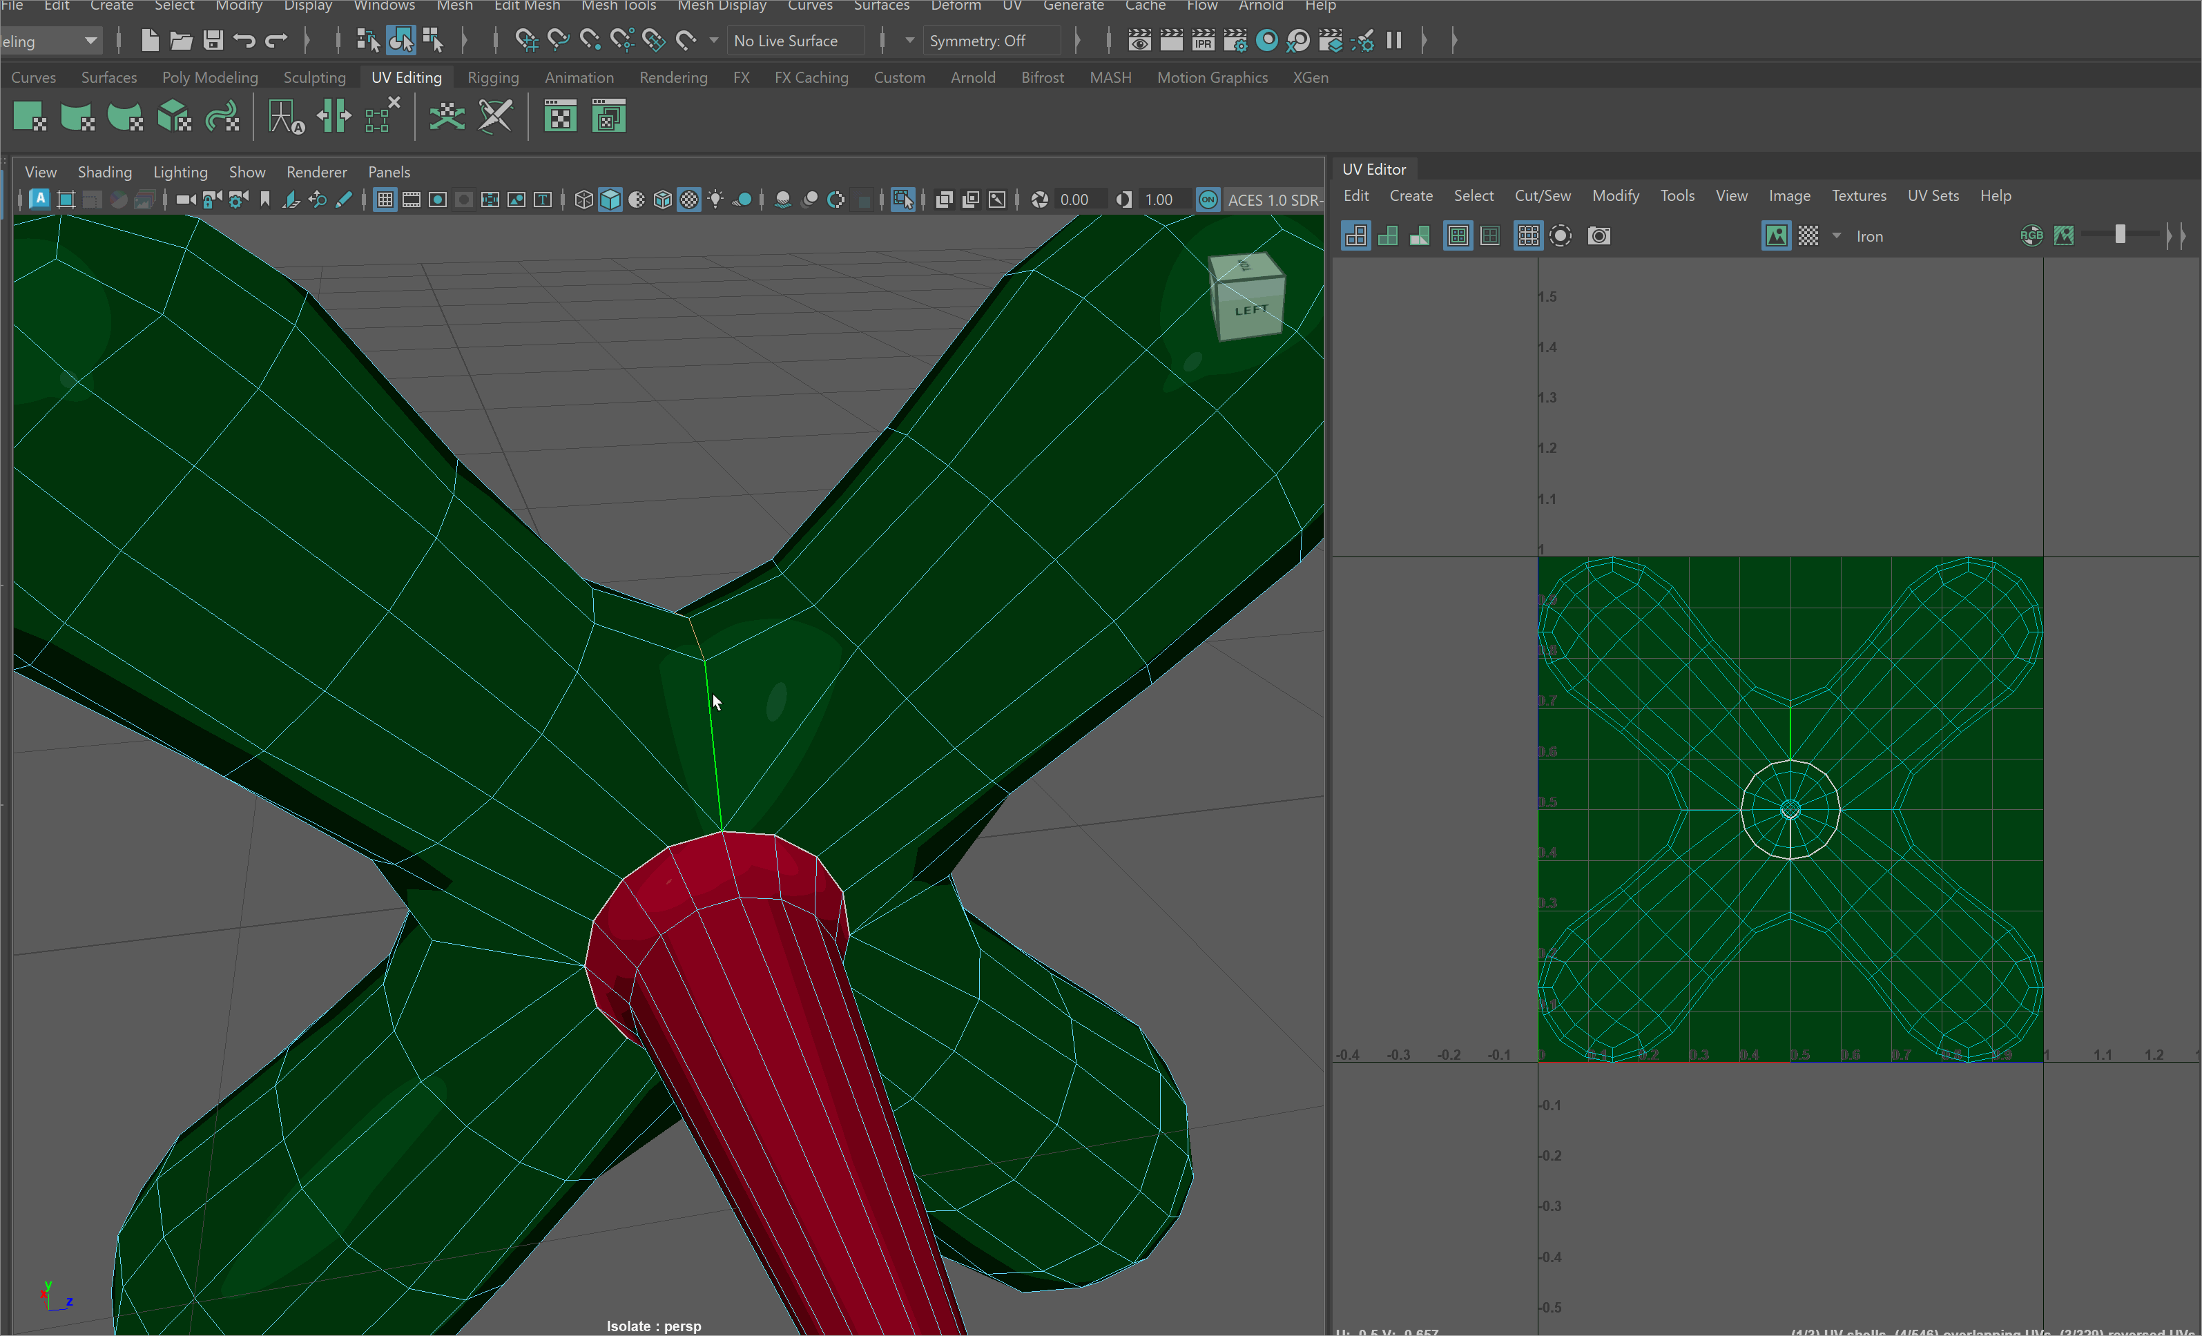Click the save scene icon
Image resolution: width=2202 pixels, height=1336 pixels.
click(x=213, y=40)
